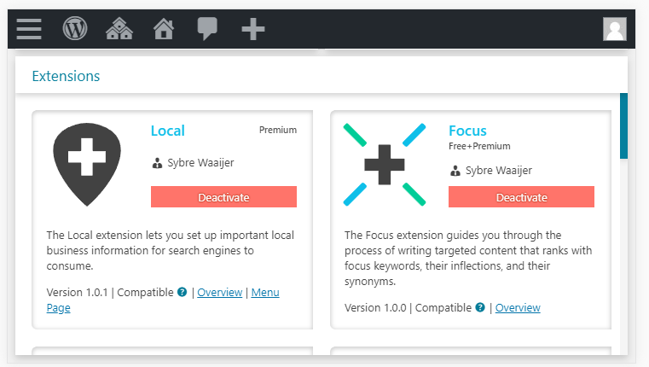The height and width of the screenshot is (367, 649).
Task: Click Version 1.0.1 text on Local card
Action: [77, 293]
